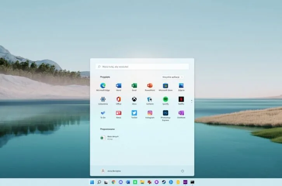Screen dimensions: 282x186
Task: Click the power button in Start menu
Action: (x=182, y=171)
